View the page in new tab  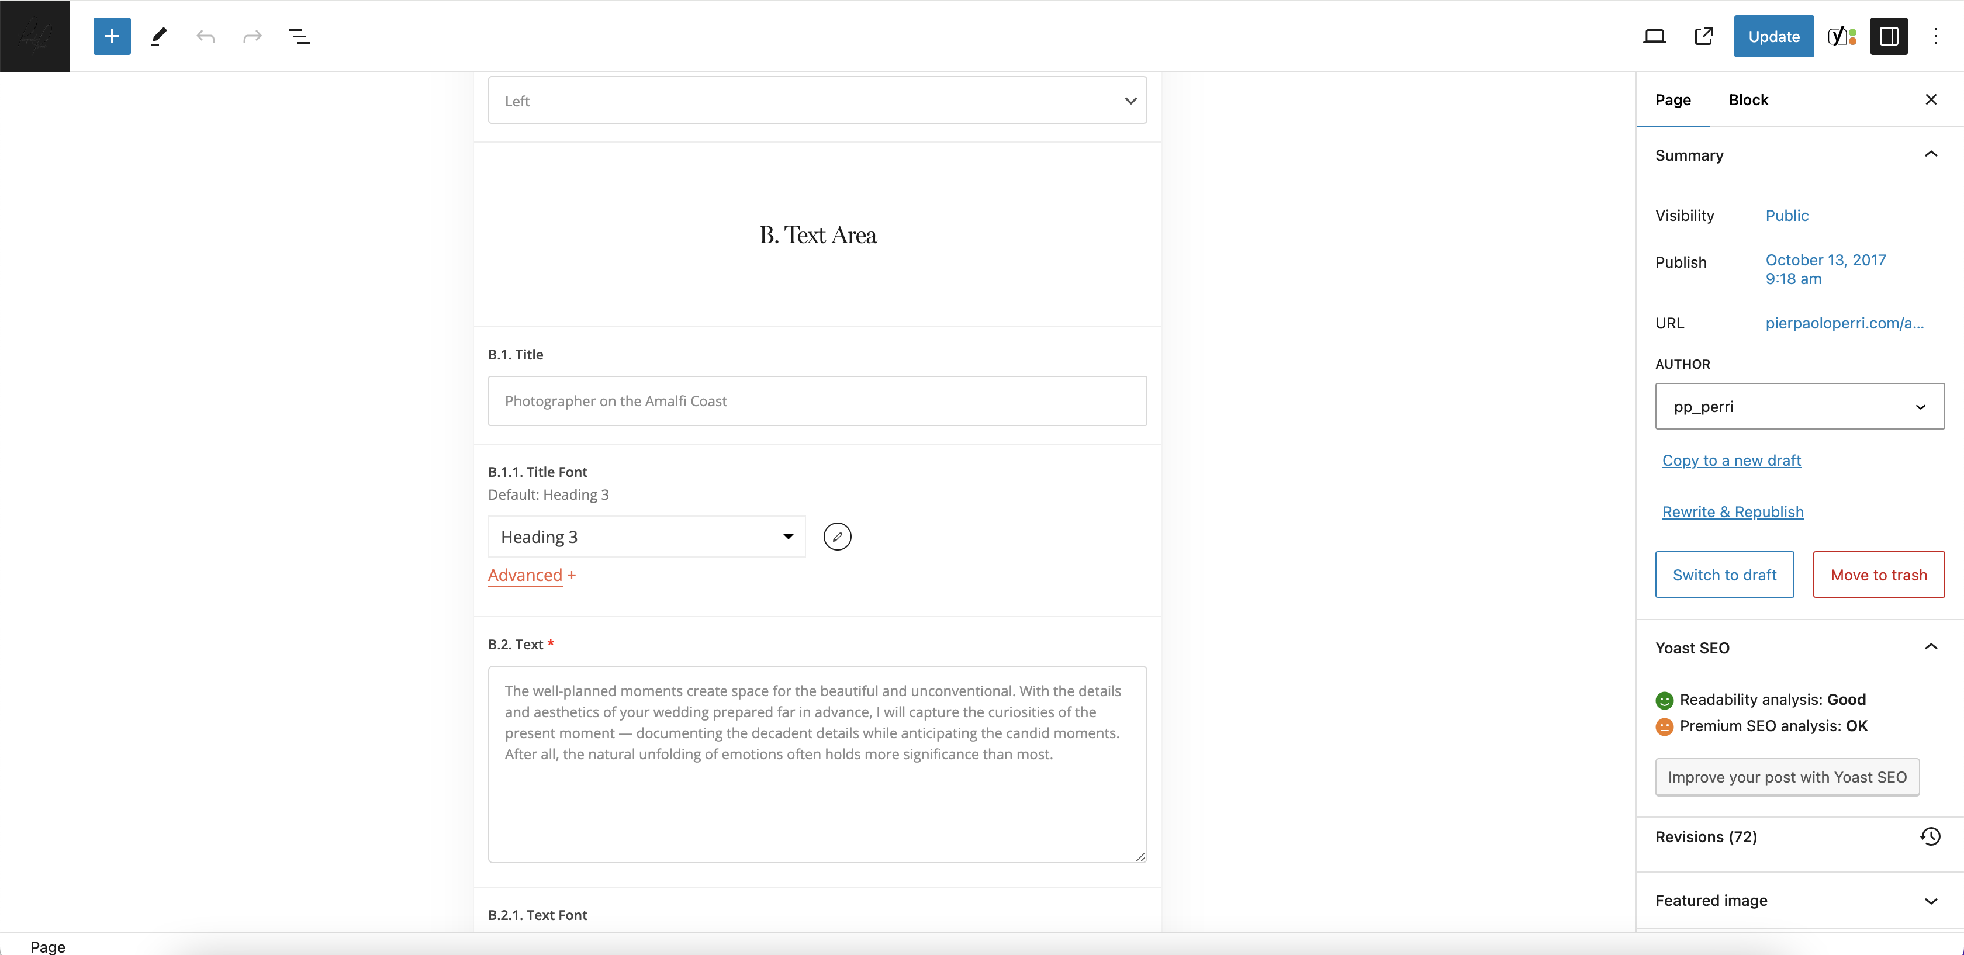[1704, 36]
